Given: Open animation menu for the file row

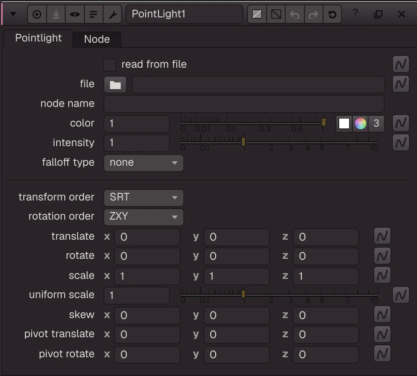Looking at the screenshot, I should [401, 84].
